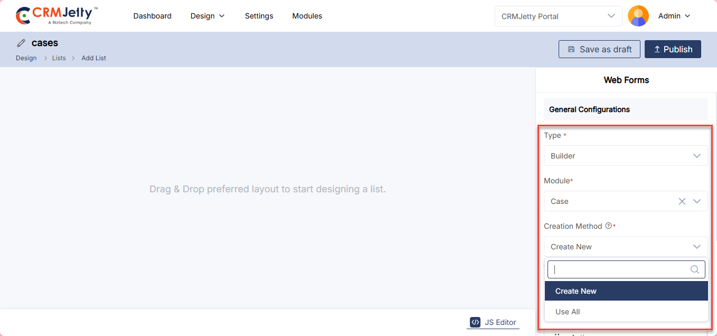Open the Settings menu item
The width and height of the screenshot is (717, 336).
[x=259, y=16]
